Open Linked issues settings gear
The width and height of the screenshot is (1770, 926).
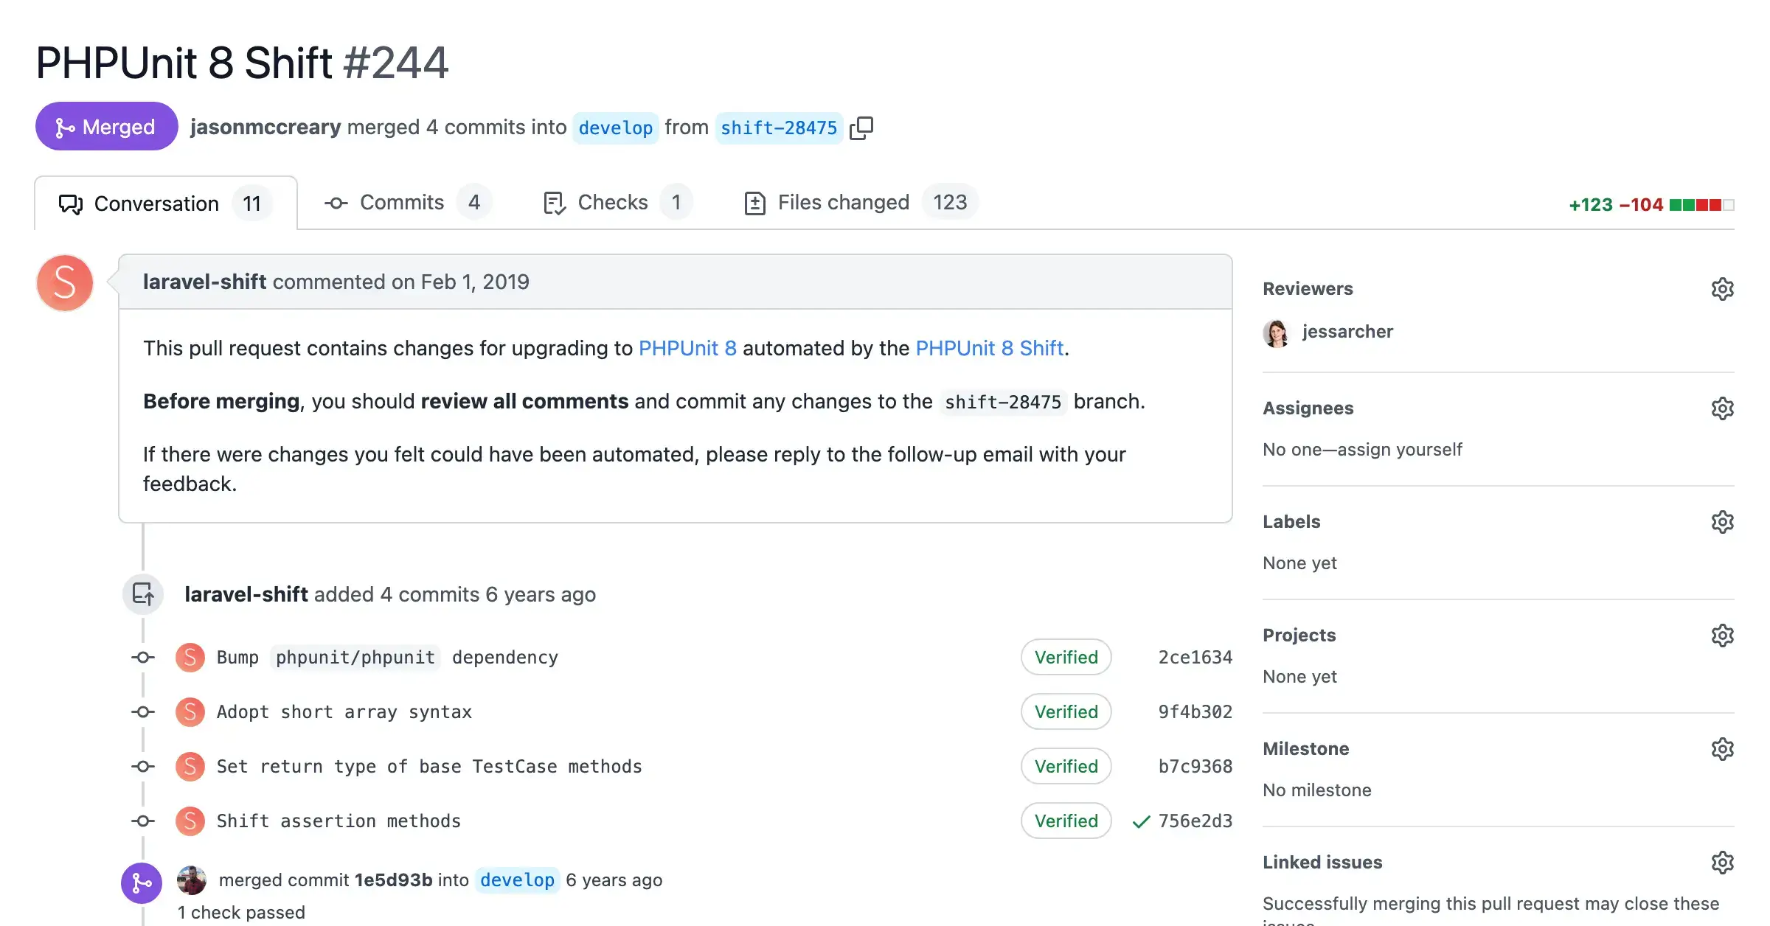tap(1723, 862)
